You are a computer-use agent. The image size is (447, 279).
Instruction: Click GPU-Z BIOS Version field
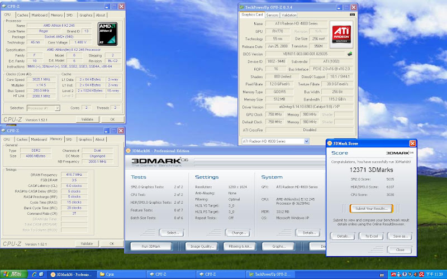pos(305,54)
